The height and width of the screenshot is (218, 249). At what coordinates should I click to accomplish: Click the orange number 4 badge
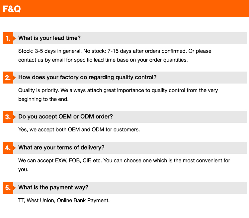[8, 148]
